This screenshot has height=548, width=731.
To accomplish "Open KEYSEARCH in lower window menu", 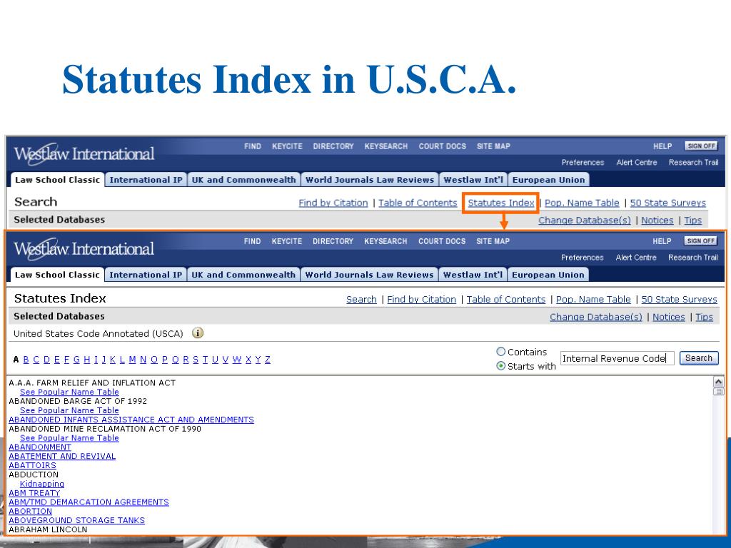I will [x=385, y=241].
